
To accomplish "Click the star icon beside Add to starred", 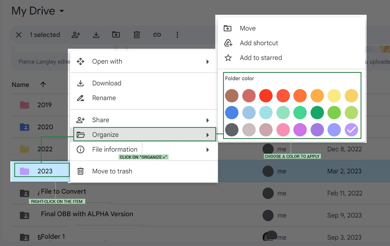I will click(228, 58).
